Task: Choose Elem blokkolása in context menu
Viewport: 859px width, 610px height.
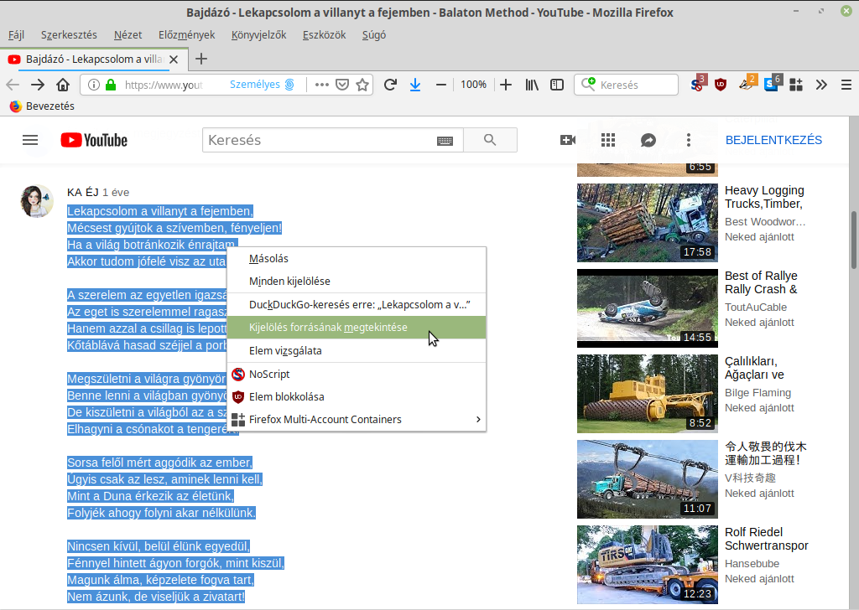Action: (x=357, y=396)
